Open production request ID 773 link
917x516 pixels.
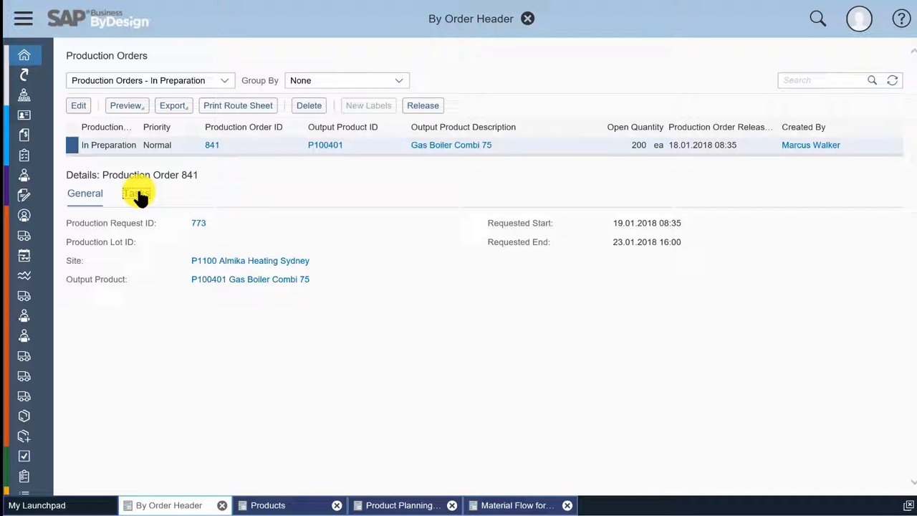[x=198, y=223]
